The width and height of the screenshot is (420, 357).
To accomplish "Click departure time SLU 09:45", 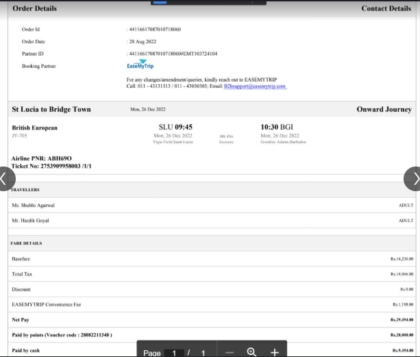I will point(175,127).
